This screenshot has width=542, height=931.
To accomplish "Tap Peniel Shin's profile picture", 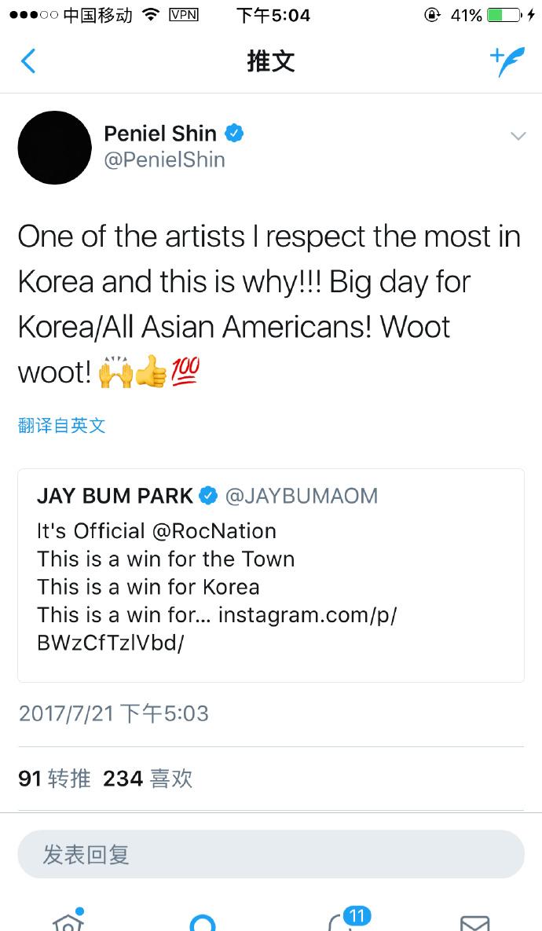I will pos(55,147).
